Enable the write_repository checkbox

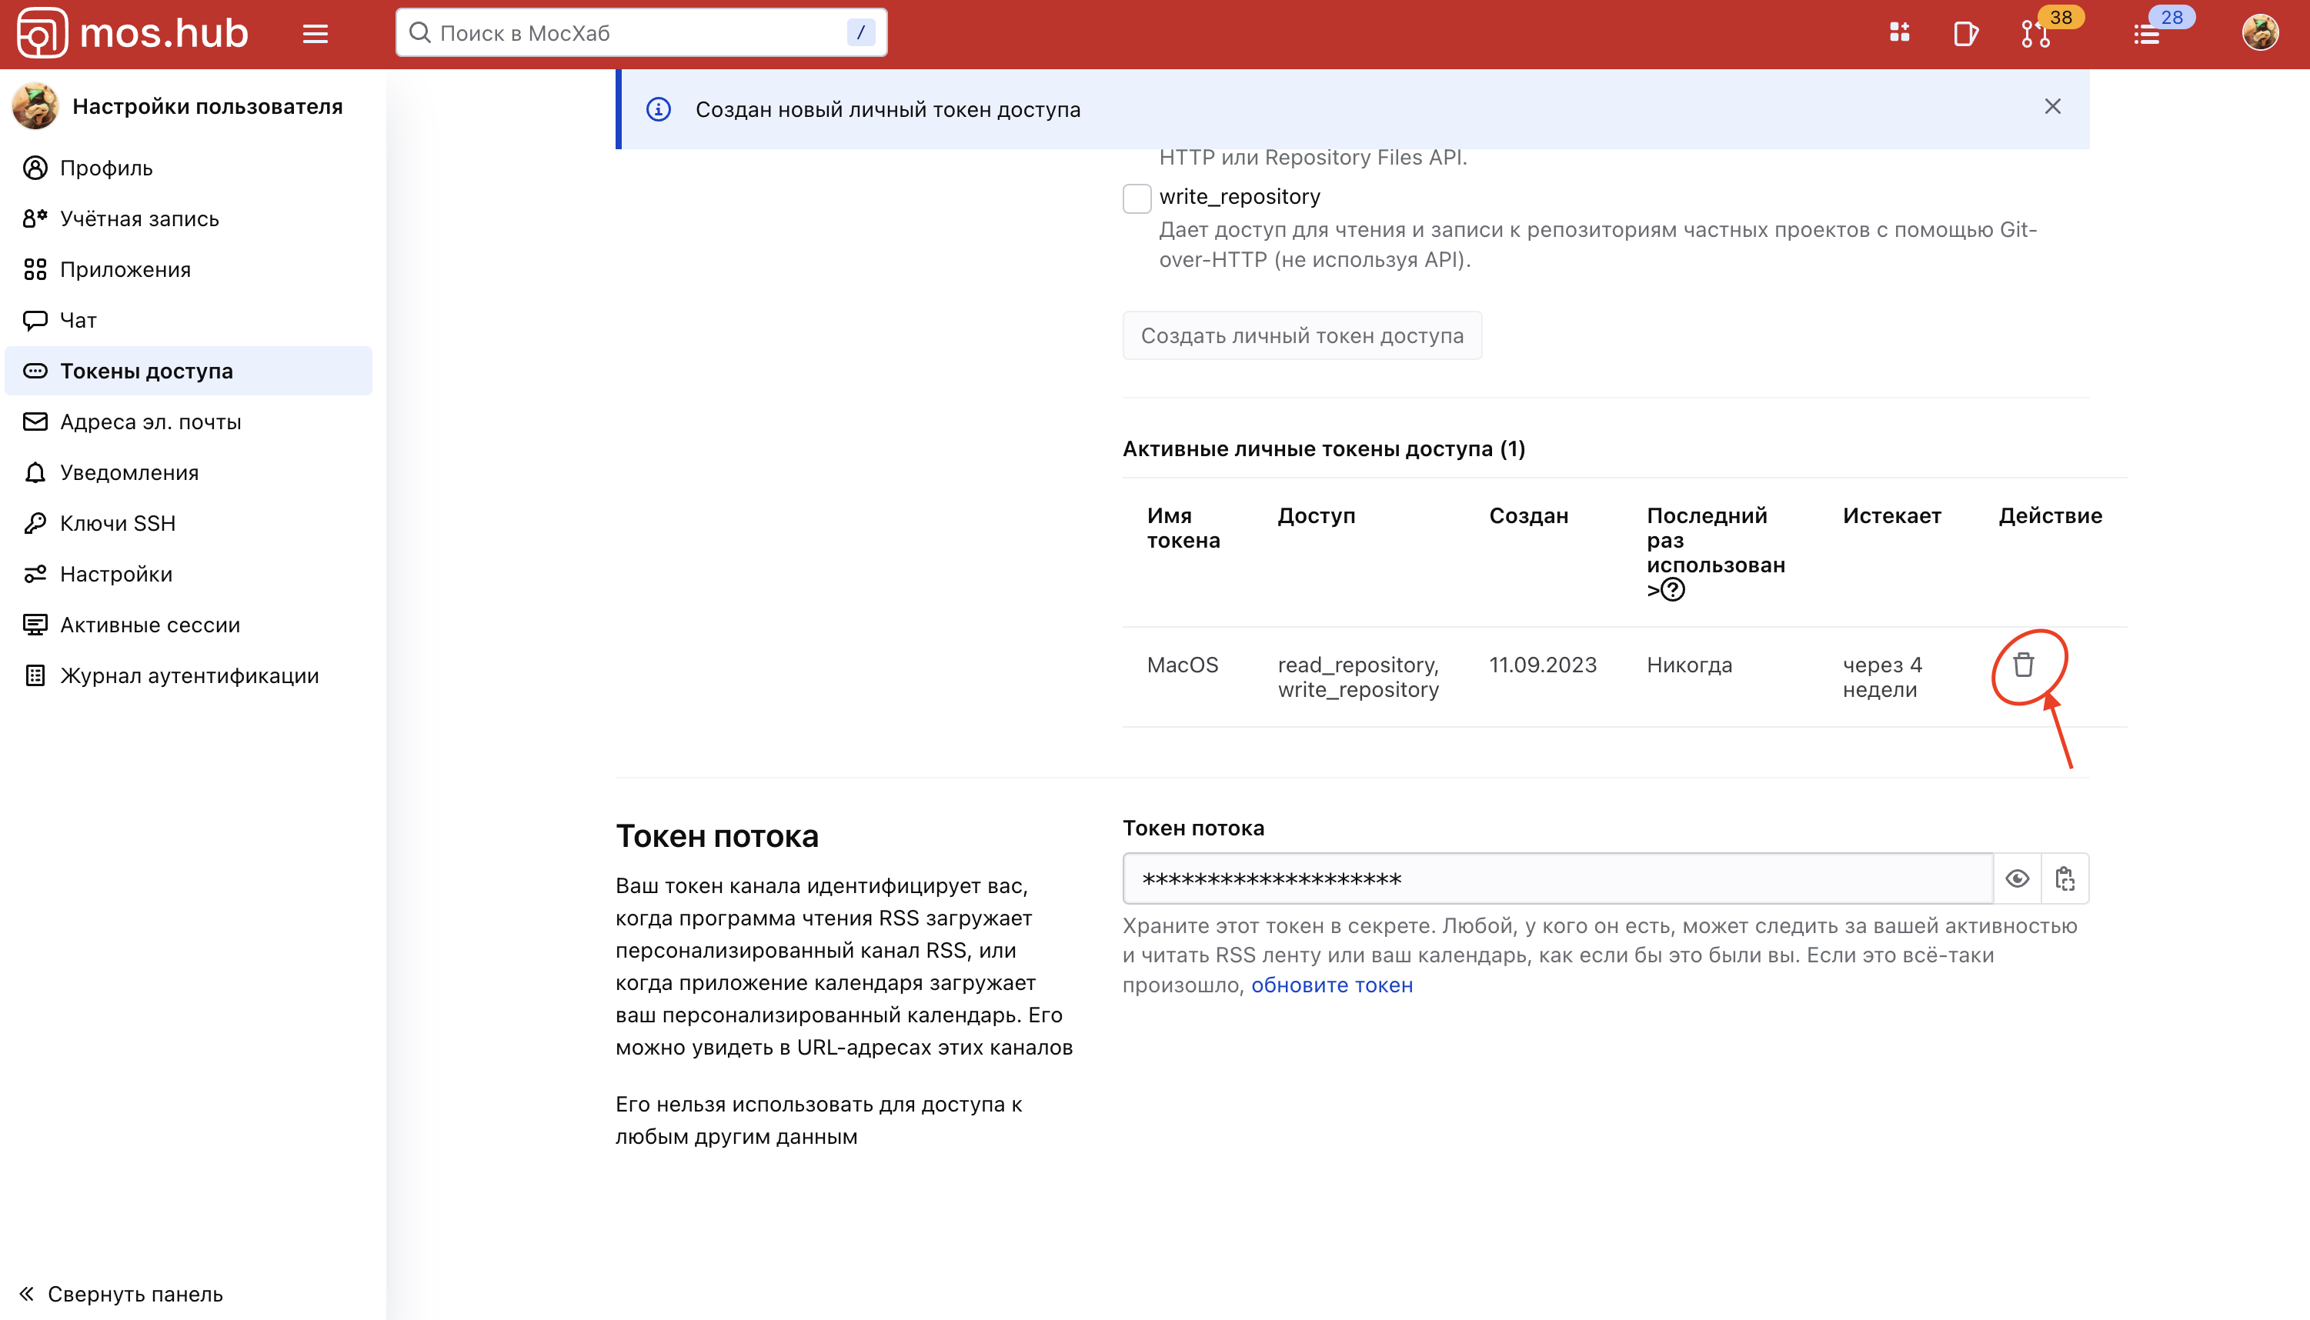click(x=1137, y=198)
